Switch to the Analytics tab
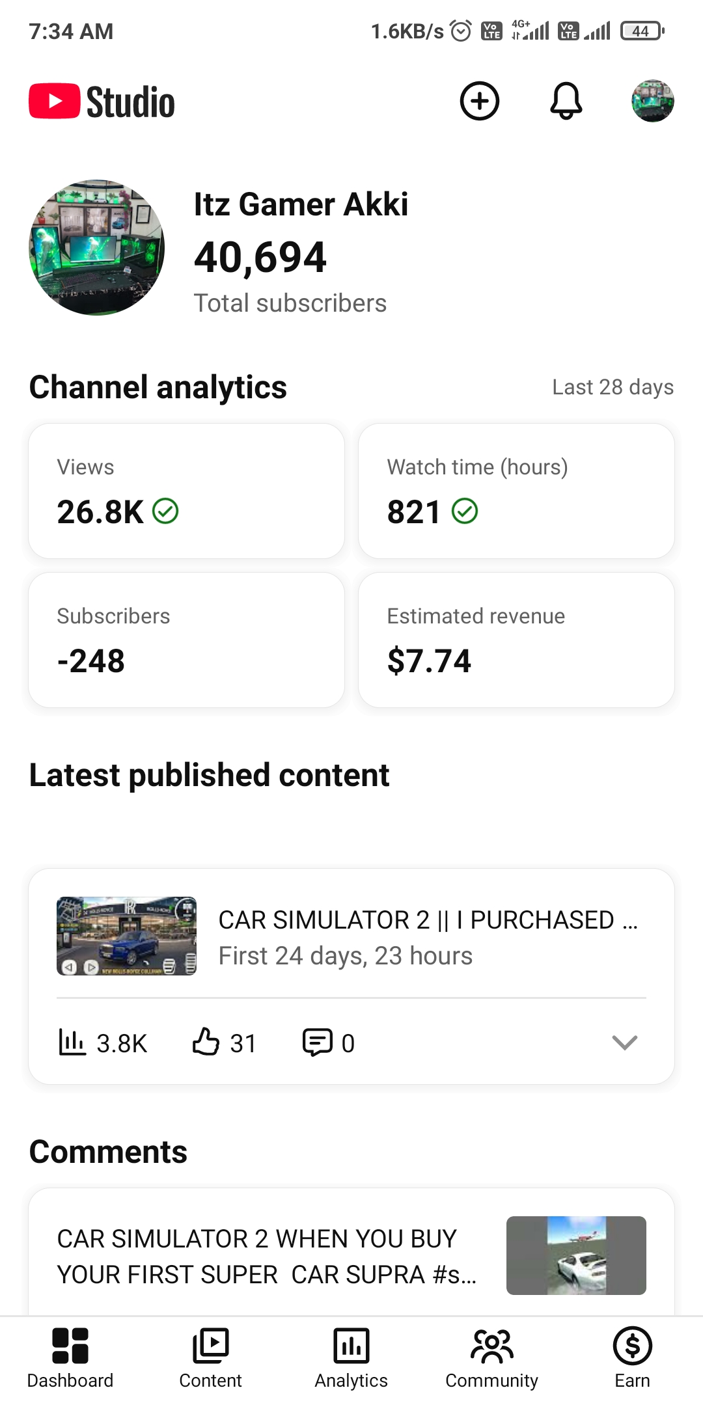703x1403 pixels. [351, 1357]
